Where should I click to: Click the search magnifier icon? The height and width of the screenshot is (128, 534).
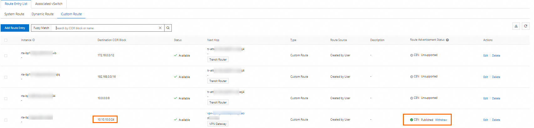tap(168, 28)
